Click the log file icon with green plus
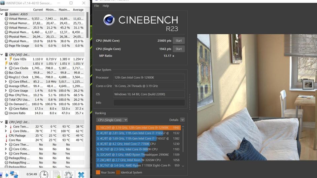 tap(56, 174)
